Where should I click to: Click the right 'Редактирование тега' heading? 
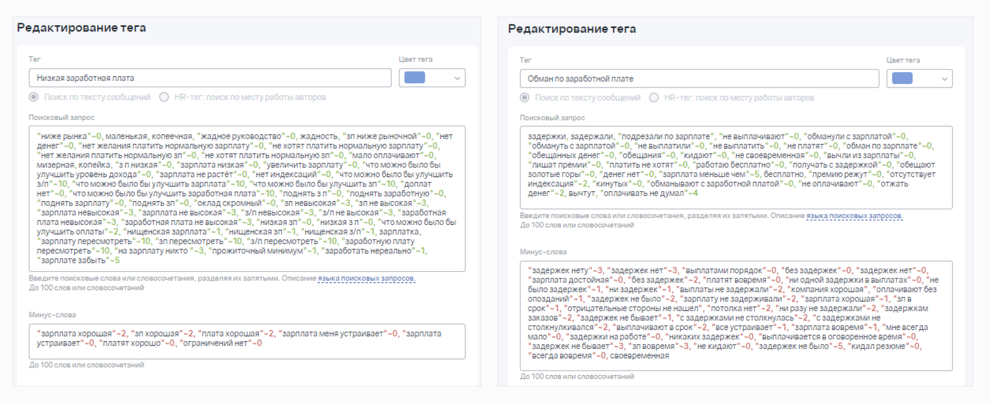click(572, 29)
